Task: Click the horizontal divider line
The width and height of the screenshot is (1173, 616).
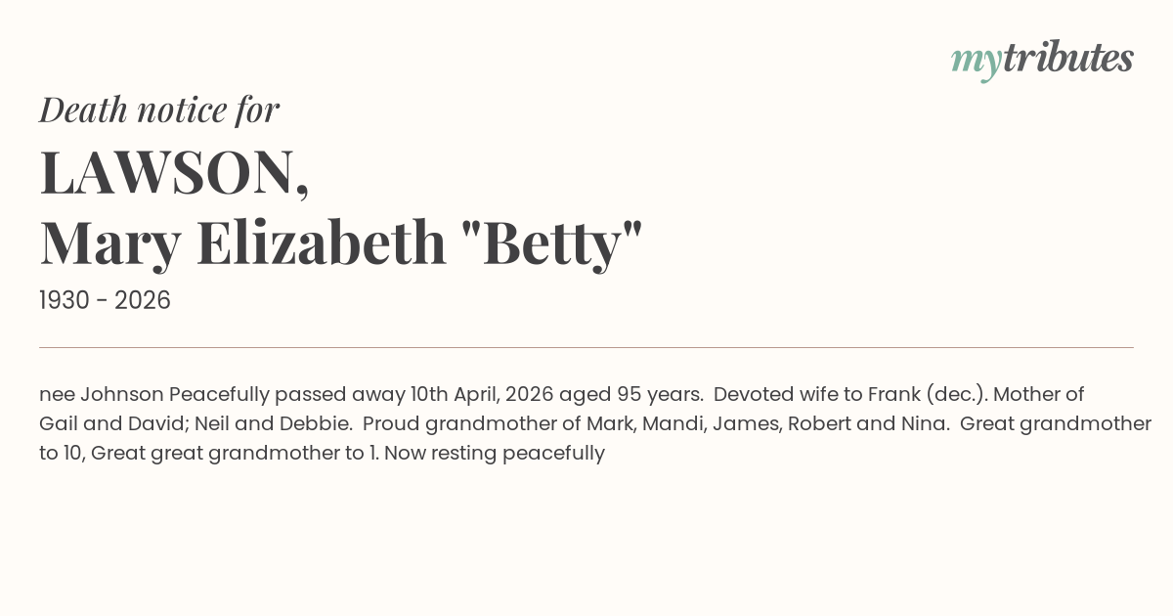Action: [x=586, y=347]
